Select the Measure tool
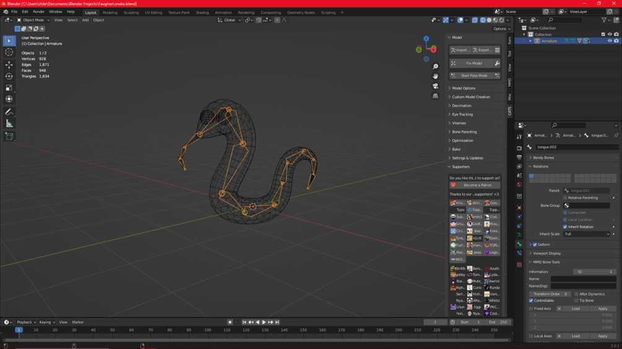 tap(9, 124)
